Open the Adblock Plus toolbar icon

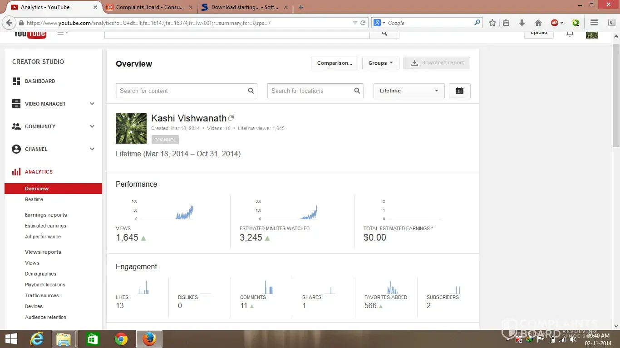(x=555, y=23)
